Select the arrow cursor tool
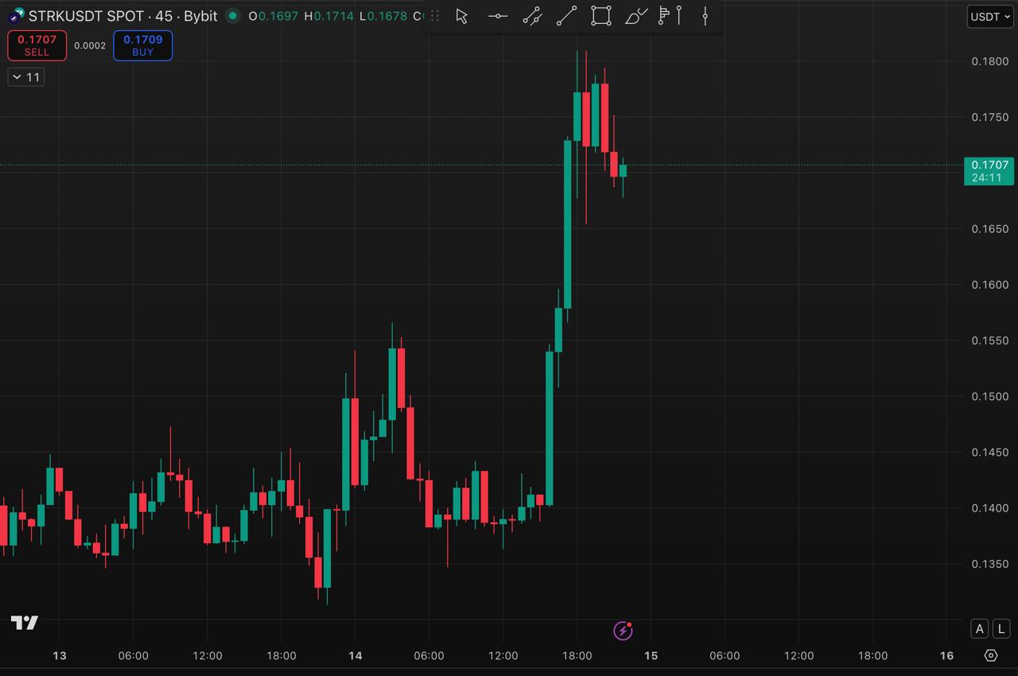This screenshot has width=1018, height=676. pyautogui.click(x=462, y=16)
